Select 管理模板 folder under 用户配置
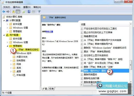 [17, 46]
